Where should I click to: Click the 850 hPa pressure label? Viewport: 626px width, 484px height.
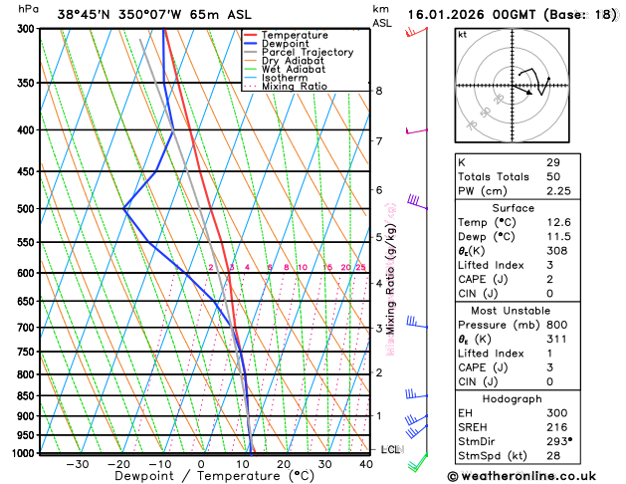pos(28,396)
